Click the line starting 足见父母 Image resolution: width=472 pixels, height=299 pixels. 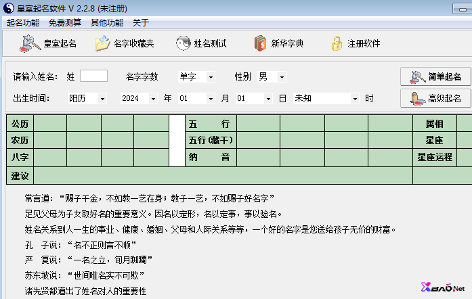click(x=154, y=214)
